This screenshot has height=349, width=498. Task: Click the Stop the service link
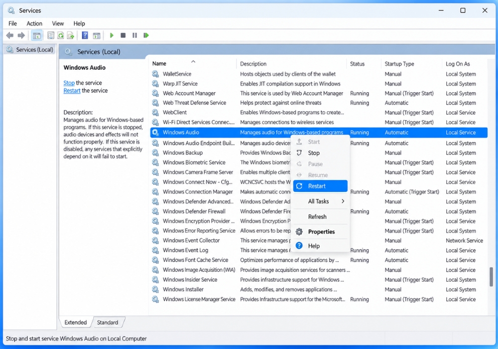[69, 83]
